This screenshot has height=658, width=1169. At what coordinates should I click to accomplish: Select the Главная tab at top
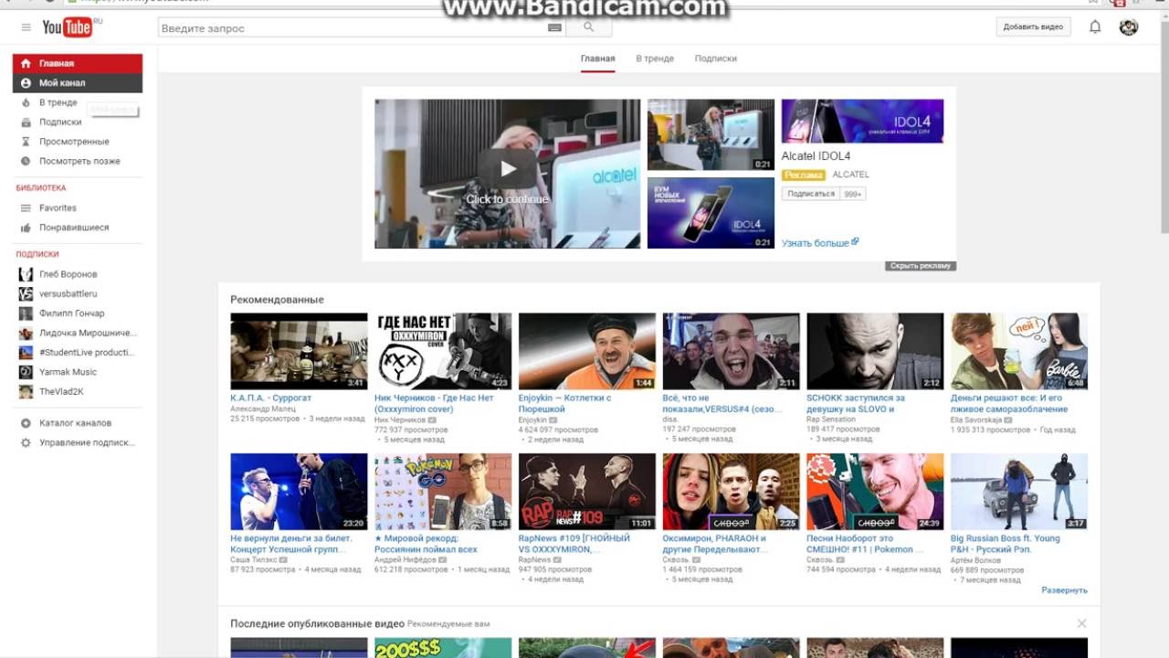598,58
